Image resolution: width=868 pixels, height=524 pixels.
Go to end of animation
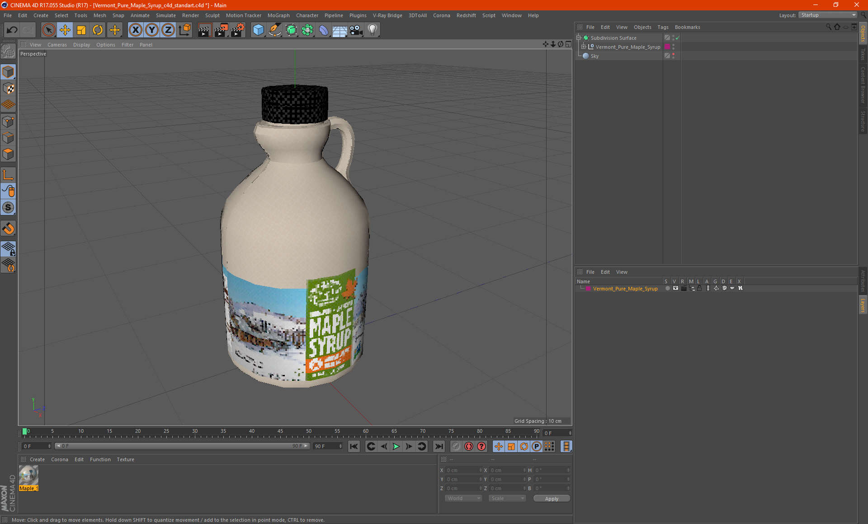[439, 446]
